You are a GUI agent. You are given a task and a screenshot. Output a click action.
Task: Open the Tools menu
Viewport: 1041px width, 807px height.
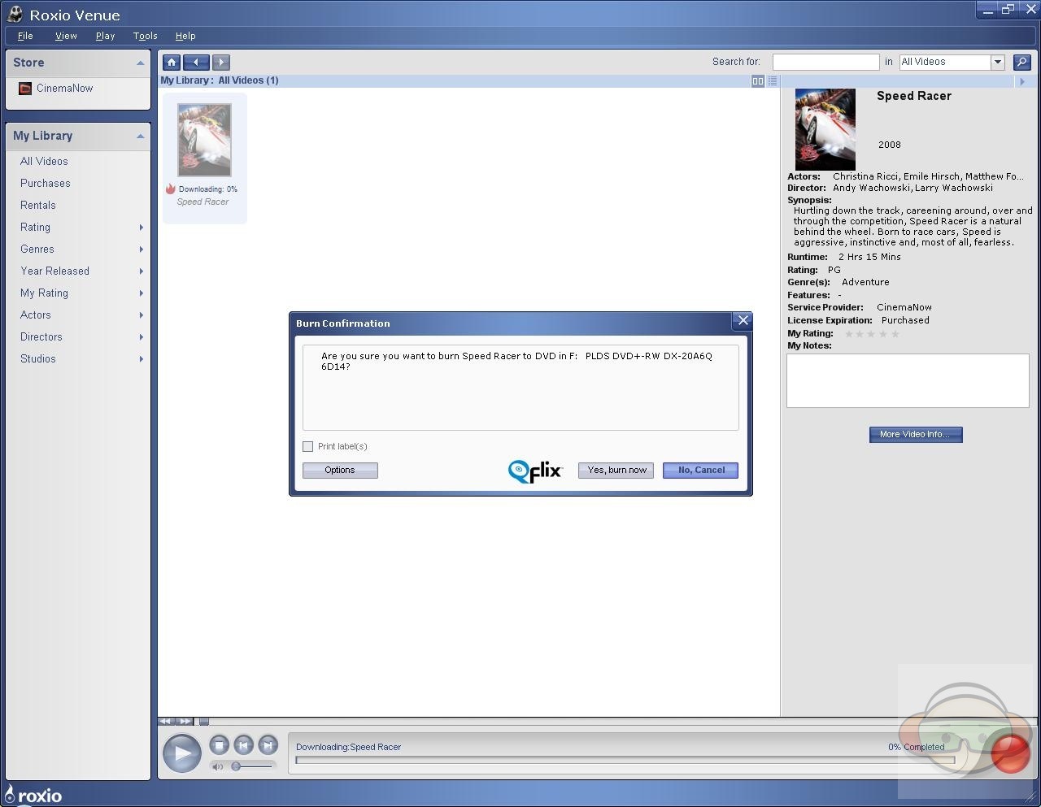(145, 36)
